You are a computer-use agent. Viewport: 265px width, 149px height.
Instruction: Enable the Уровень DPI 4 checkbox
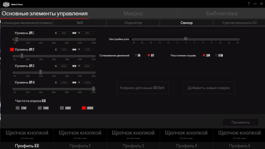coord(12,82)
